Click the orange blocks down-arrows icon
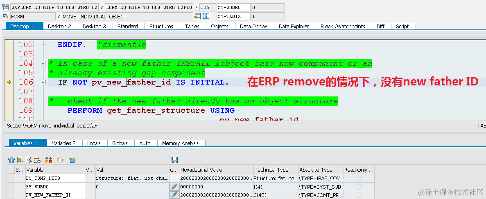486x199 pixels. click(x=49, y=160)
